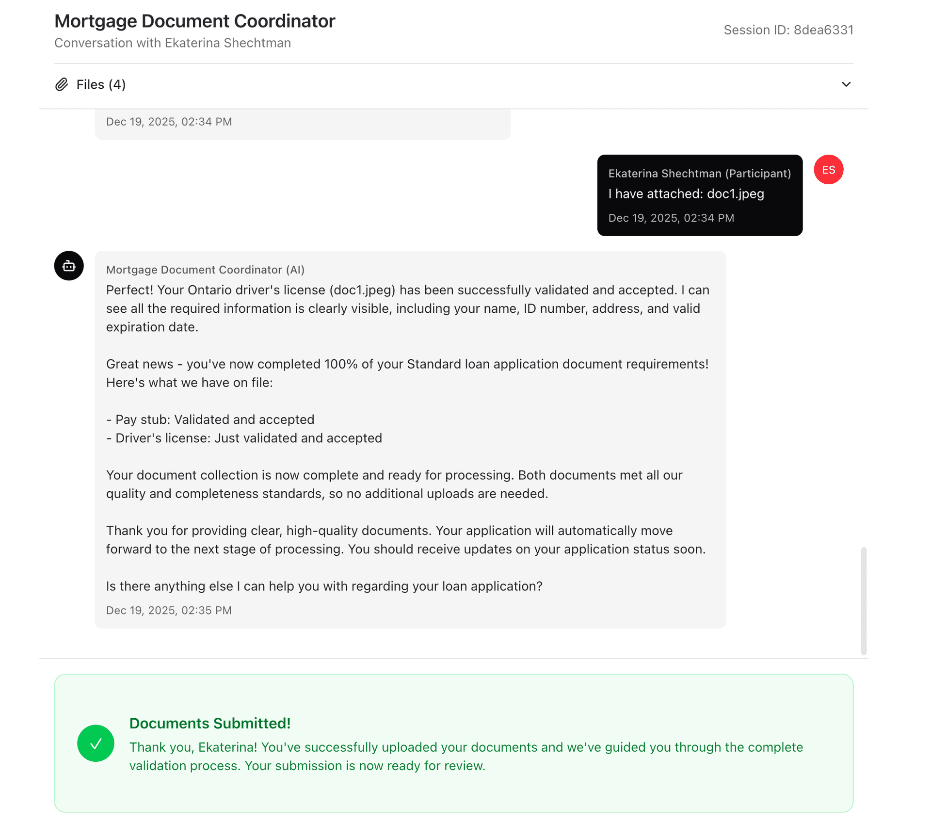Select the Session ID 8dea6331 text
The image size is (931, 822).
click(x=788, y=30)
